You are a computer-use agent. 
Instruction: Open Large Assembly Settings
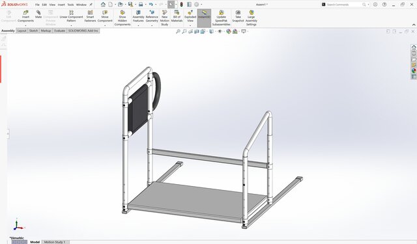251,18
